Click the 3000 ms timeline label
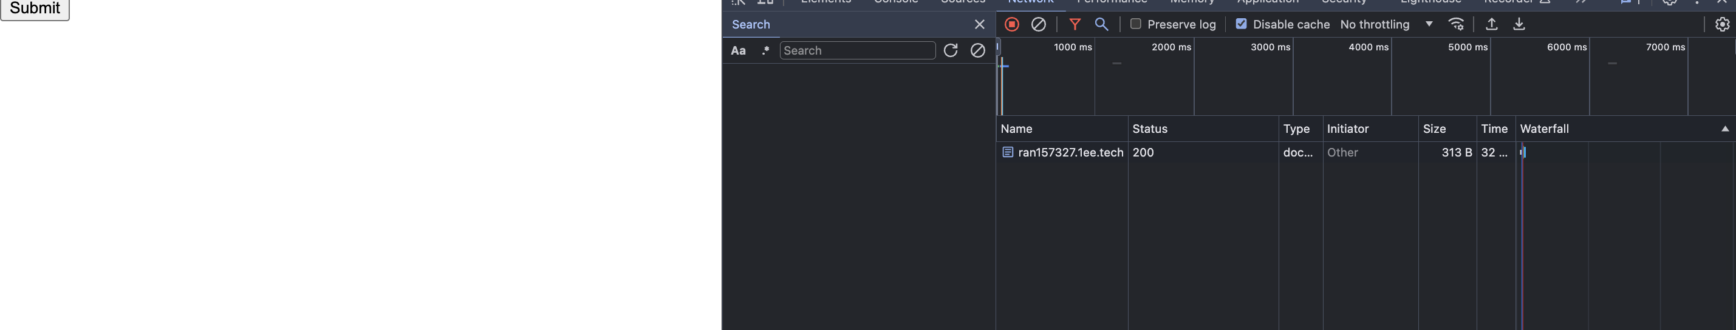 point(1270,47)
